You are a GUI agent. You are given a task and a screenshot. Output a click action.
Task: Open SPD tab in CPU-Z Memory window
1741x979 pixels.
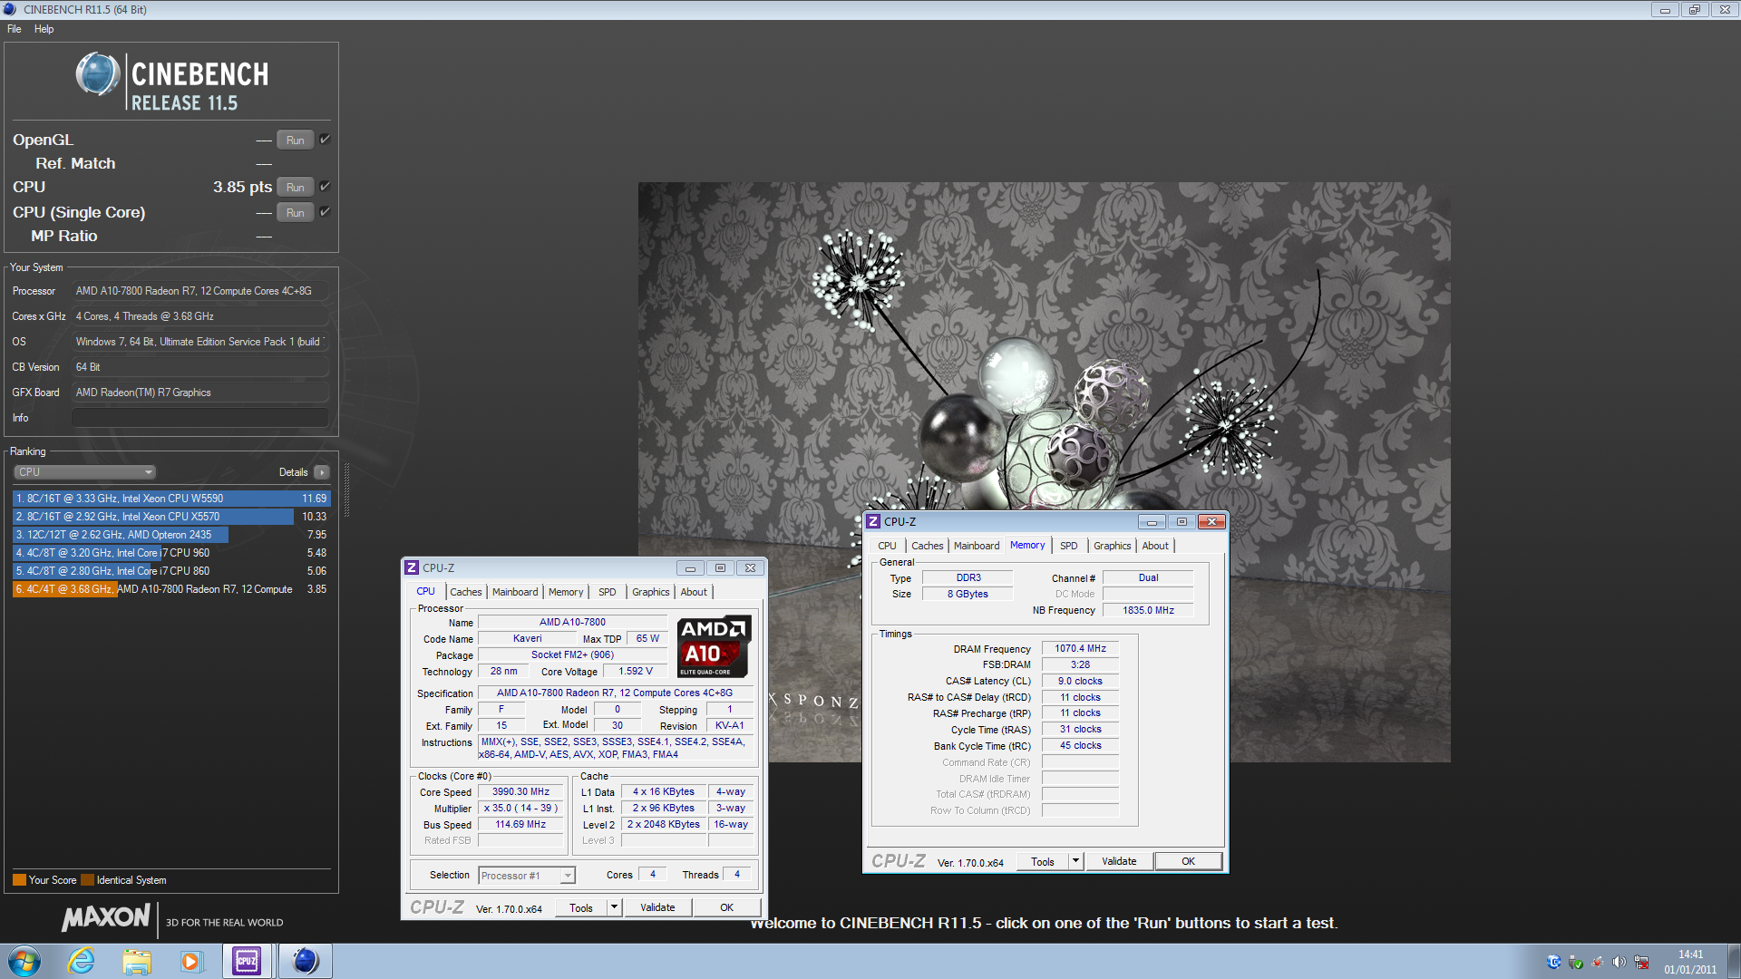(x=1069, y=546)
